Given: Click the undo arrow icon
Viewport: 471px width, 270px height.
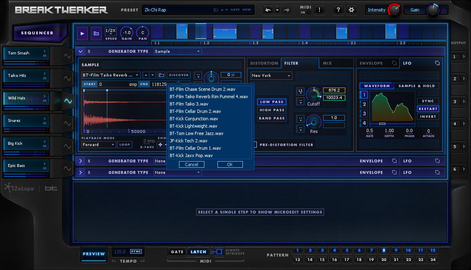Looking at the screenshot, I should [268, 10].
